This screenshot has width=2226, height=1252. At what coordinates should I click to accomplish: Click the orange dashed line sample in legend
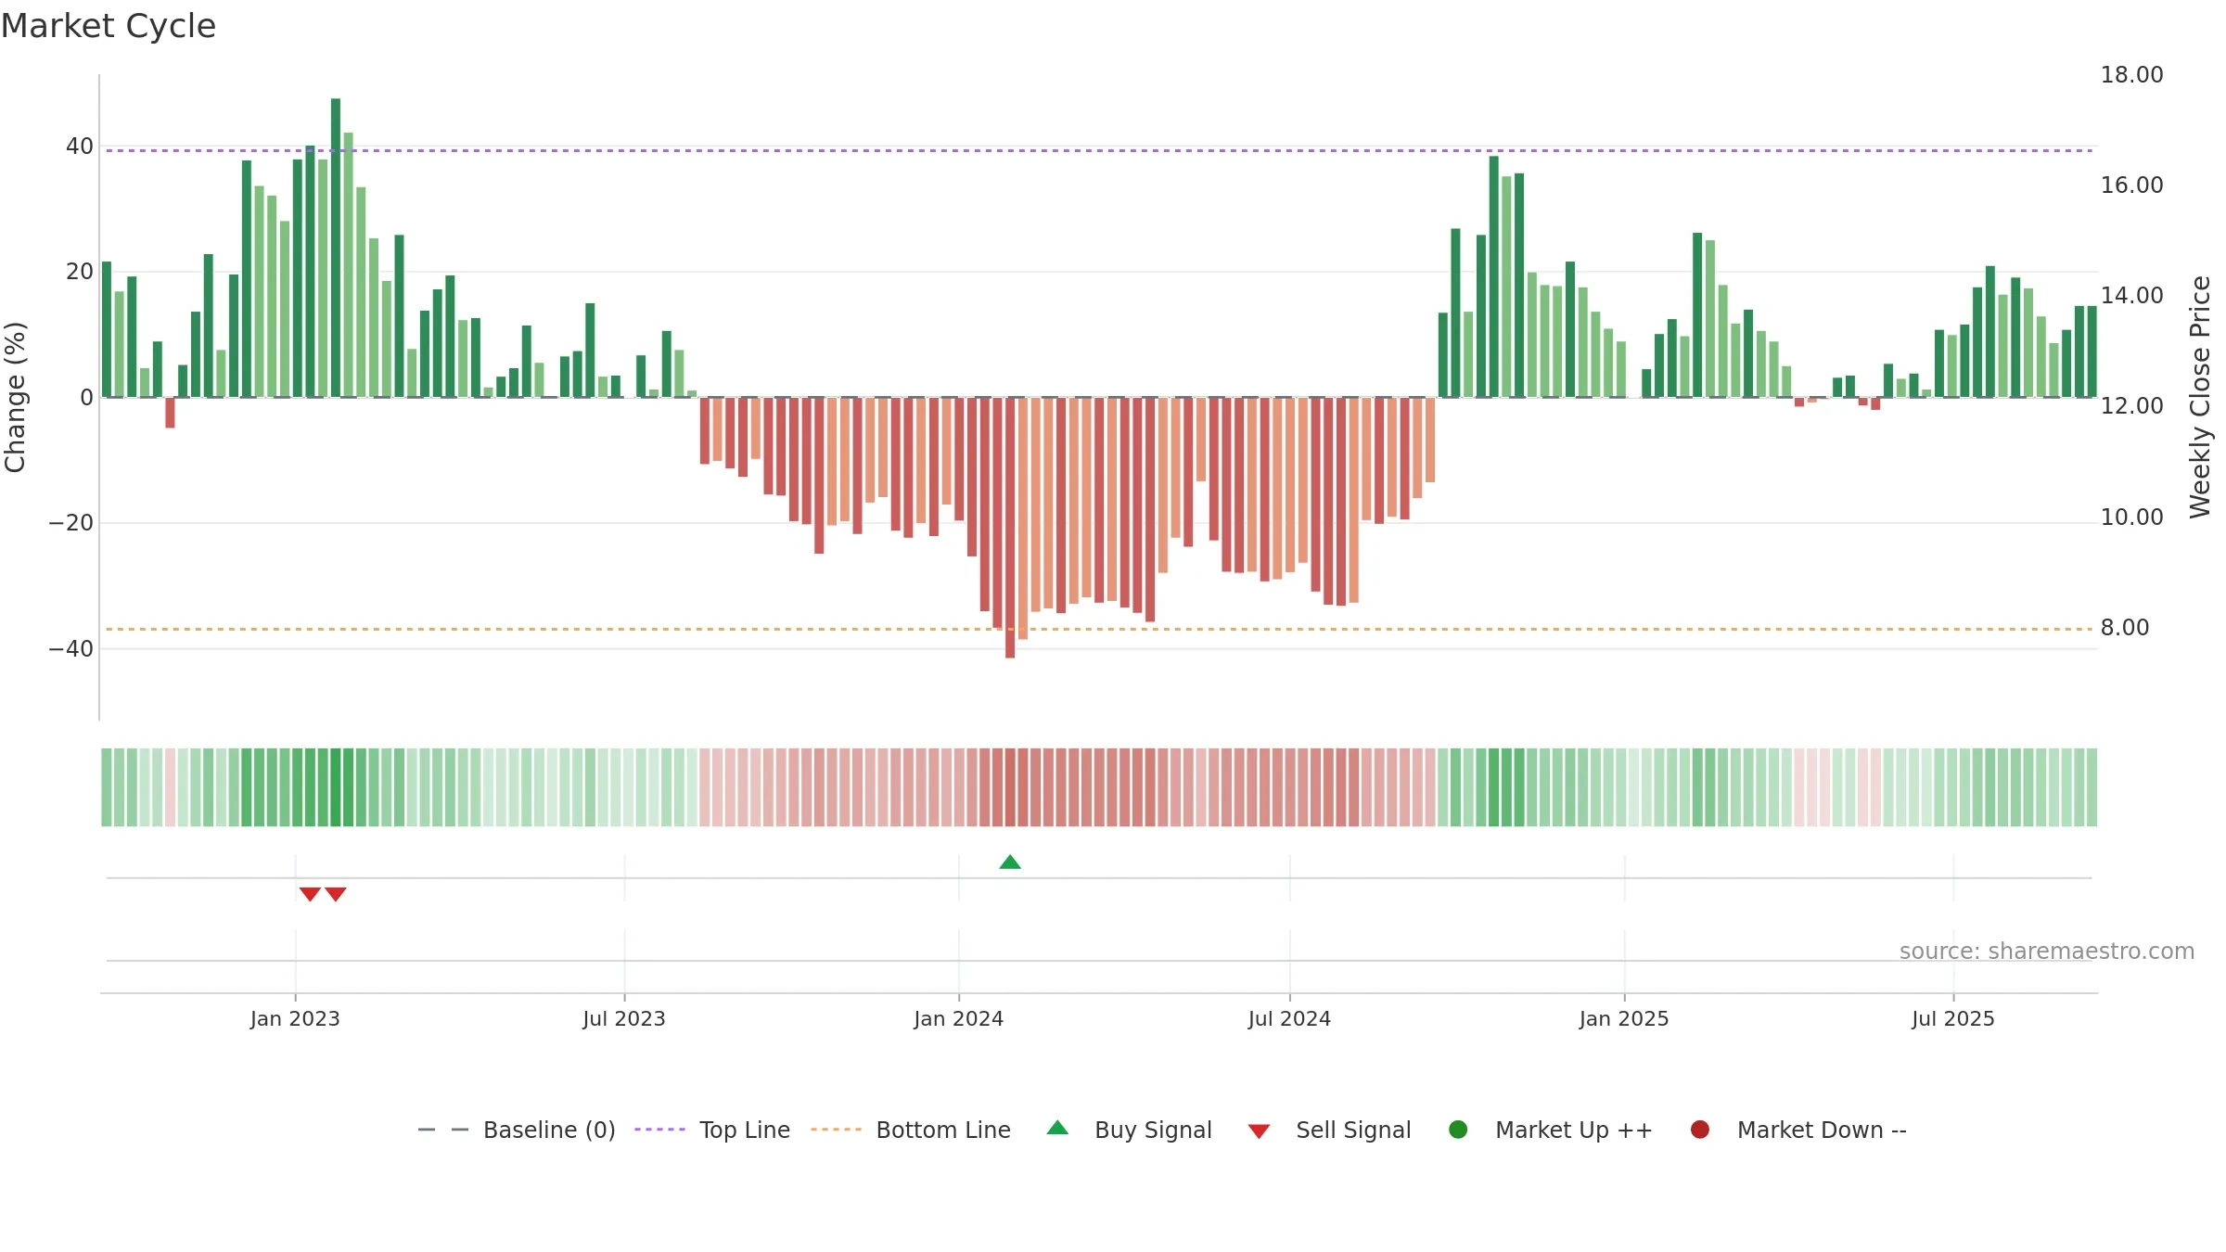(x=836, y=1130)
